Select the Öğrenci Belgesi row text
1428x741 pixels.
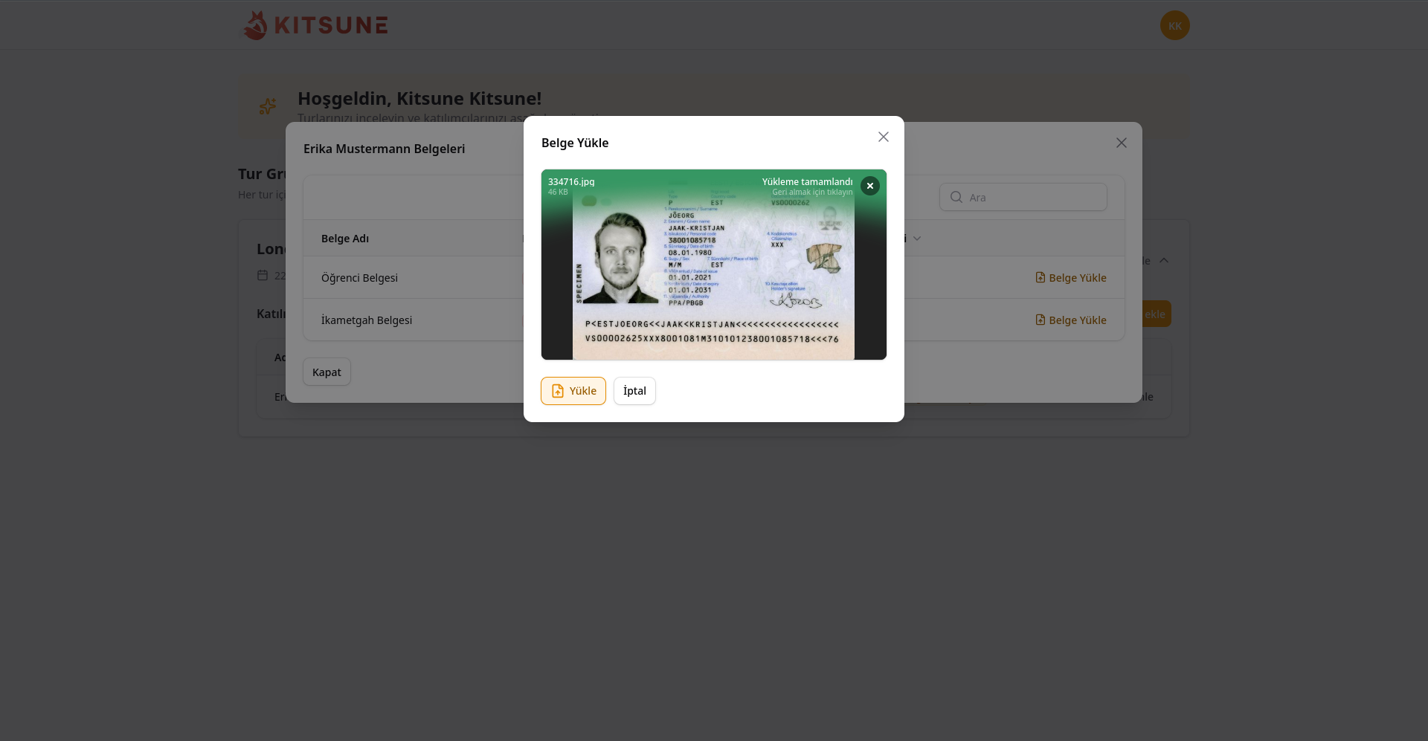click(x=359, y=278)
